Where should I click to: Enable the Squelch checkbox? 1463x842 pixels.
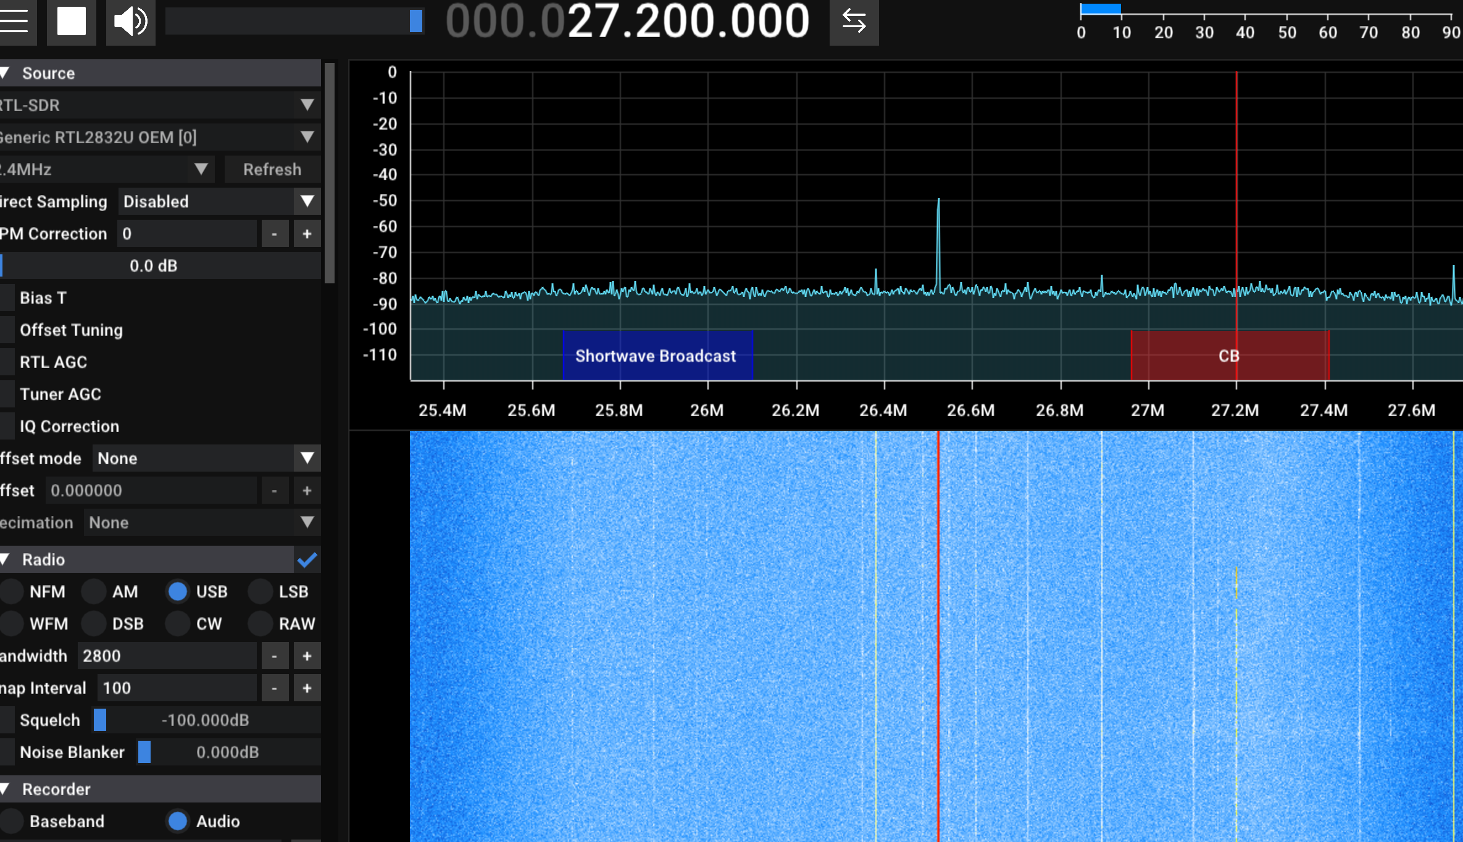tap(7, 720)
